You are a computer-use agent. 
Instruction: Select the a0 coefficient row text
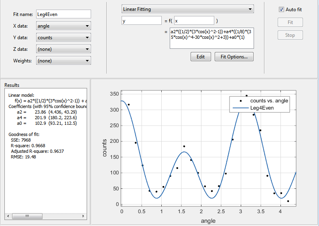pos(47,123)
